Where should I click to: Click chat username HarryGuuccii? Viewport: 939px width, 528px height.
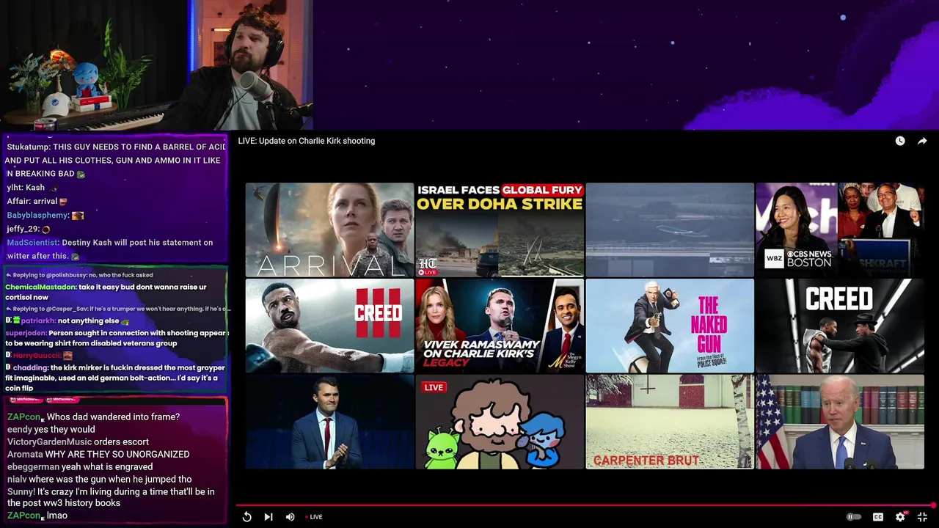pos(37,356)
